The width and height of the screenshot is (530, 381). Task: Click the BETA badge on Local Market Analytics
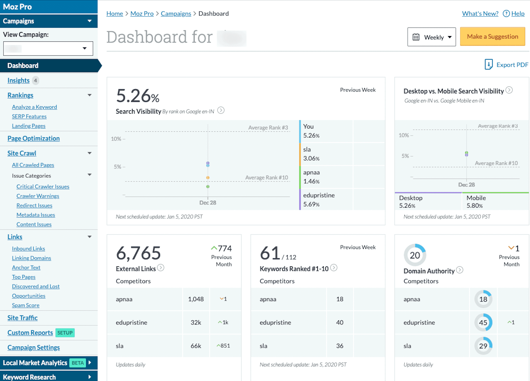tap(77, 363)
